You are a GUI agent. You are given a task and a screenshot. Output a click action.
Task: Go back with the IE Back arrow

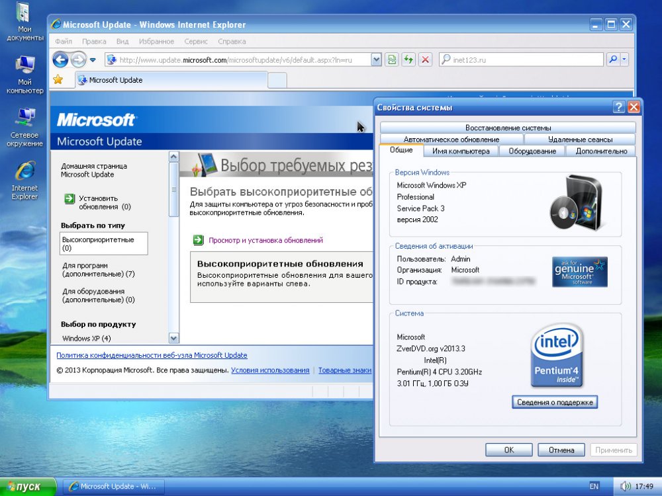coord(60,60)
